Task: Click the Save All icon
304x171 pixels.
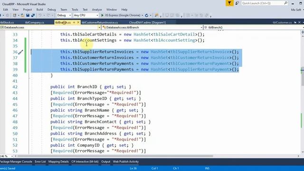Action: click(x=33, y=15)
